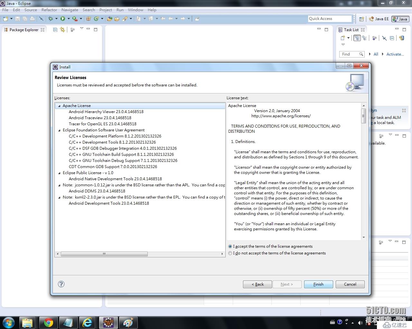This screenshot has height=329, width=412.
Task: Click the Finish button
Action: pos(318,284)
